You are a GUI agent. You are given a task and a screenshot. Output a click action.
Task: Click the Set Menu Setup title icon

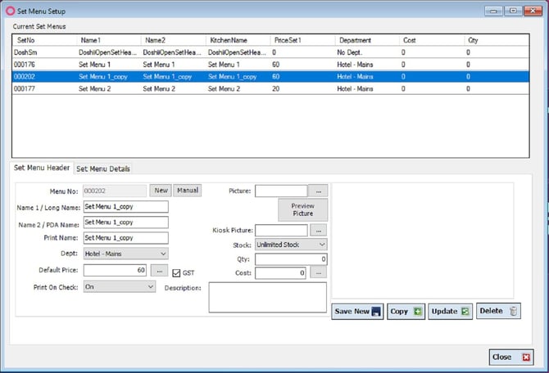(10, 11)
